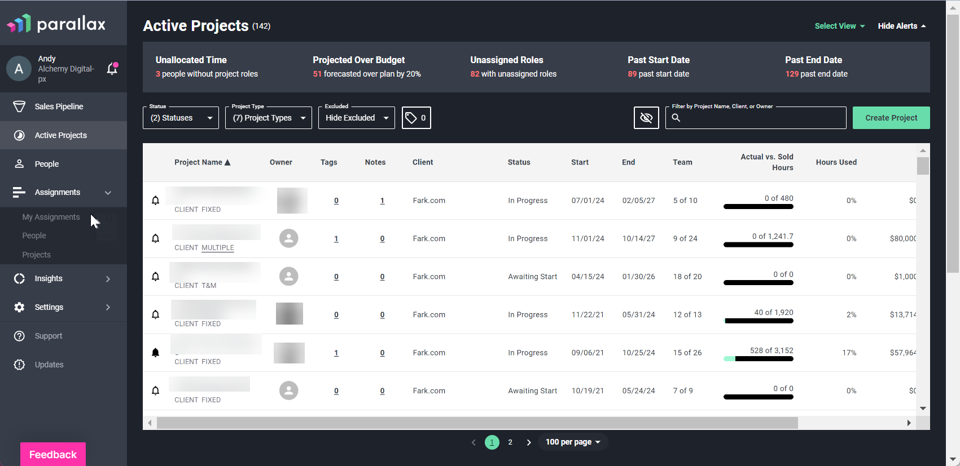Open the Project Types dropdown
960x466 pixels.
tap(269, 118)
